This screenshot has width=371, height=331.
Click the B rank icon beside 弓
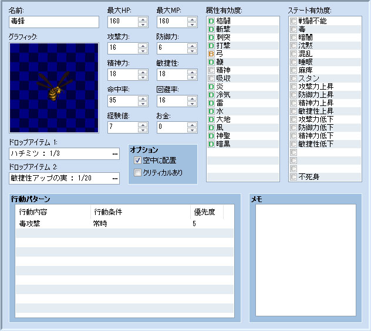tap(211, 54)
